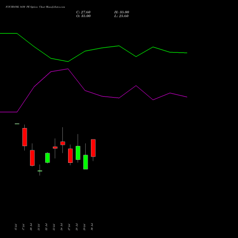Click the 20 Jul date label
The height and width of the screenshot is (238, 238).
[31, 227]
